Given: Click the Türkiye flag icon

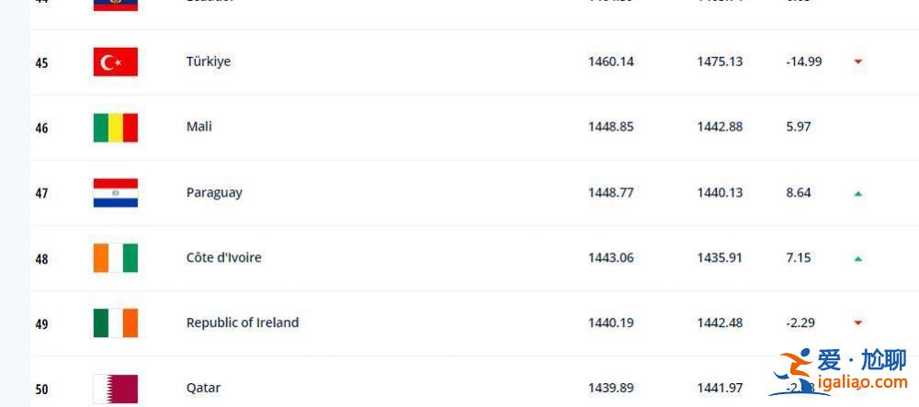Looking at the screenshot, I should click(116, 62).
